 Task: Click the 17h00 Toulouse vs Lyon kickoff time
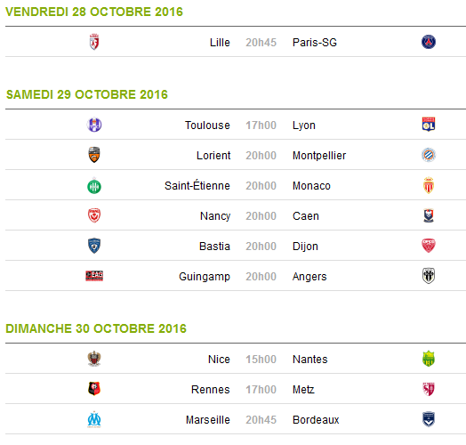[261, 125]
